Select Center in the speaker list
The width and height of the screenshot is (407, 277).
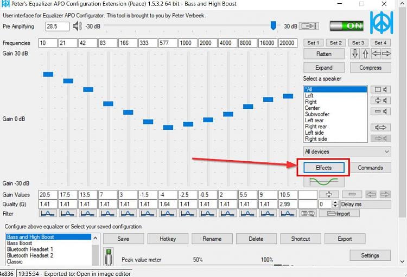click(x=312, y=108)
